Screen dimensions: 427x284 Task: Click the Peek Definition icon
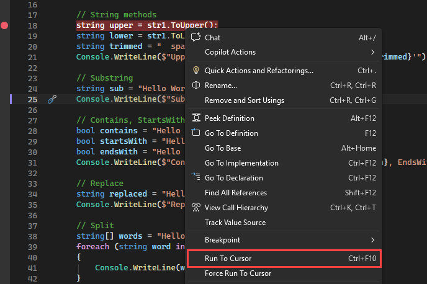(196, 118)
